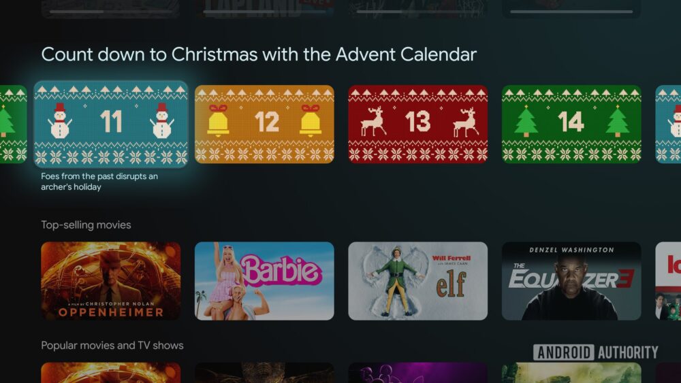Image resolution: width=681 pixels, height=383 pixels.
Task: Click the right golden bell icon on tile 12
Action: (x=310, y=120)
